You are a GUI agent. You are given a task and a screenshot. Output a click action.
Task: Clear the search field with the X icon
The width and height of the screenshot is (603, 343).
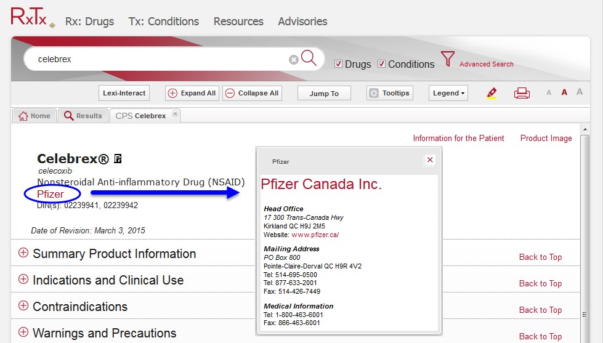click(x=293, y=60)
